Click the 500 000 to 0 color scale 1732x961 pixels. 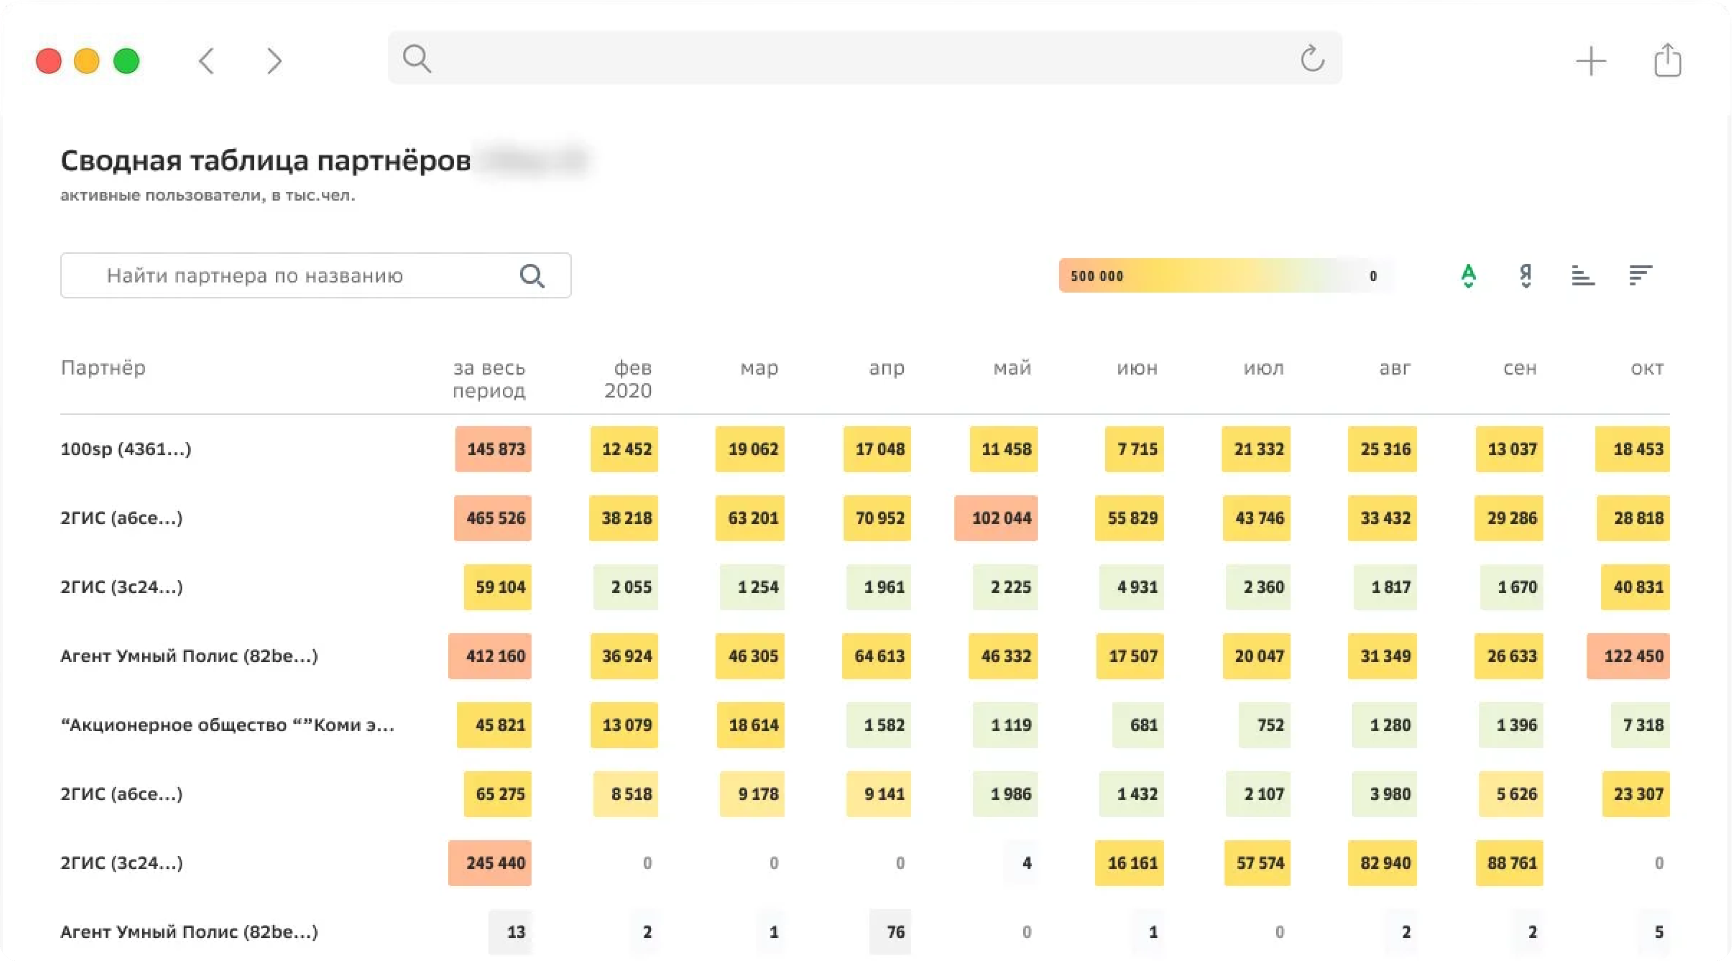[x=1224, y=276]
